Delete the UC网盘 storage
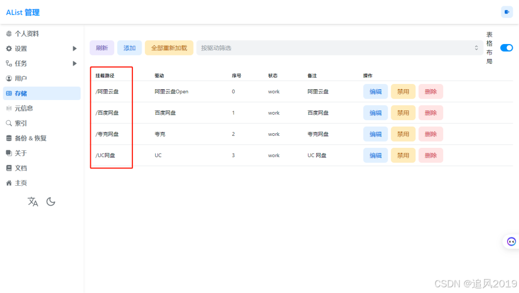This screenshot has height=293, width=519. click(431, 156)
